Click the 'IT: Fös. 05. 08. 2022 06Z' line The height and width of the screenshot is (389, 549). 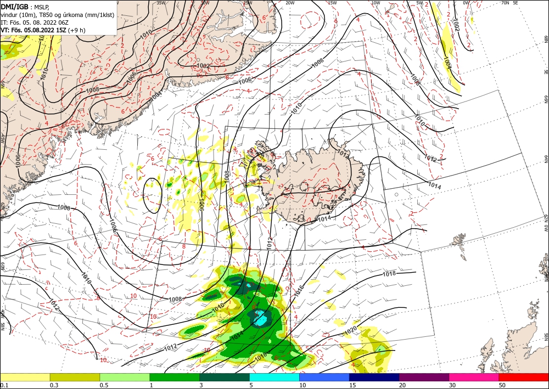point(34,22)
